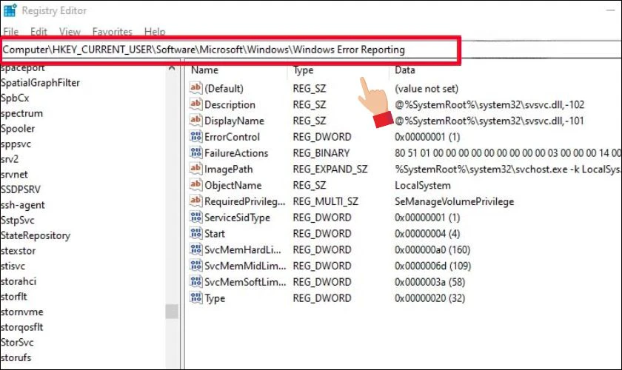Select the SpbCx key in tree

click(15, 98)
